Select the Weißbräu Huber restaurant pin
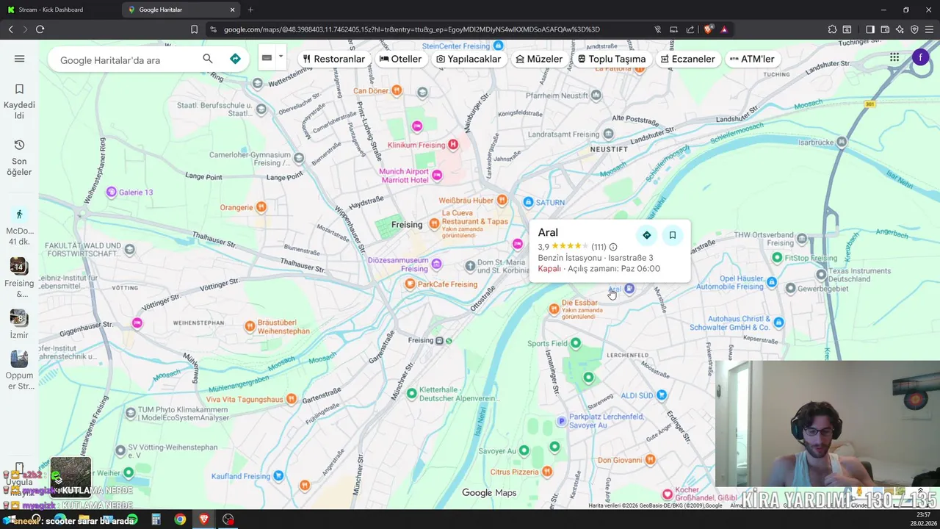The height and width of the screenshot is (529, 940). 502,200
